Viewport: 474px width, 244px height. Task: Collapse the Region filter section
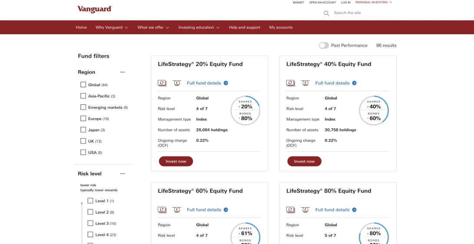(x=123, y=72)
